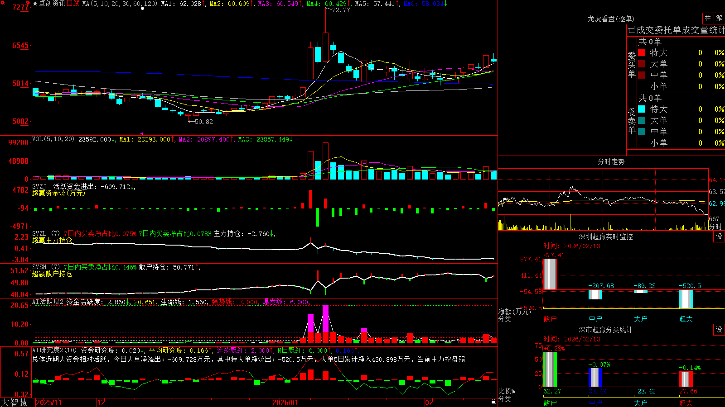
Task: Click the 爆发线: 6.000 label
Action: (x=286, y=302)
